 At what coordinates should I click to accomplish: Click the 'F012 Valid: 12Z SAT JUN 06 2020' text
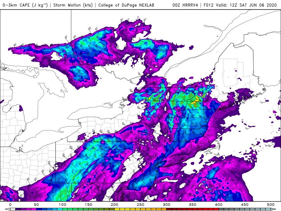coord(240,5)
